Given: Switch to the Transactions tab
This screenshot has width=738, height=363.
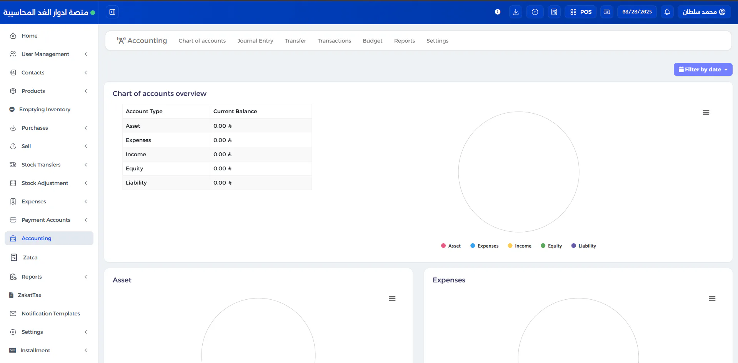Looking at the screenshot, I should [x=334, y=41].
